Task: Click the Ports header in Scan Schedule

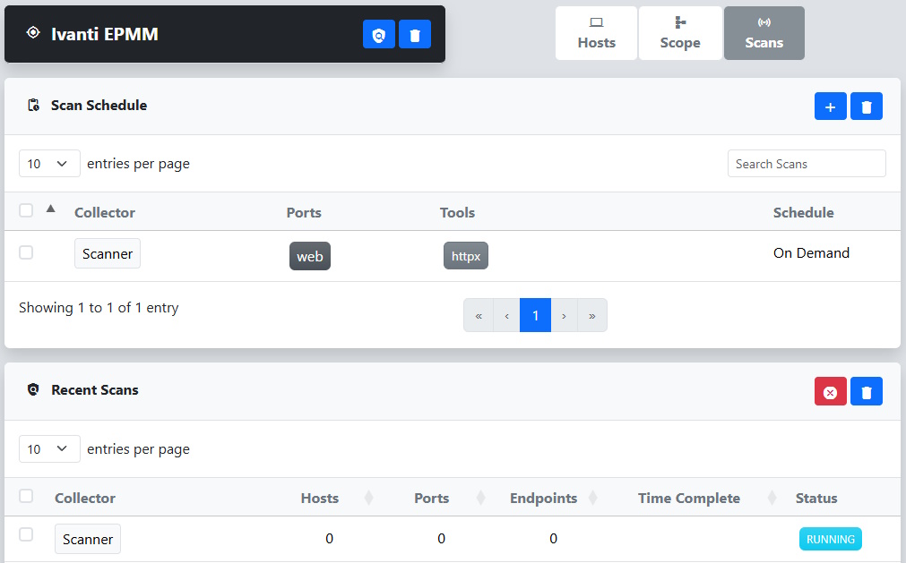Action: (x=304, y=213)
